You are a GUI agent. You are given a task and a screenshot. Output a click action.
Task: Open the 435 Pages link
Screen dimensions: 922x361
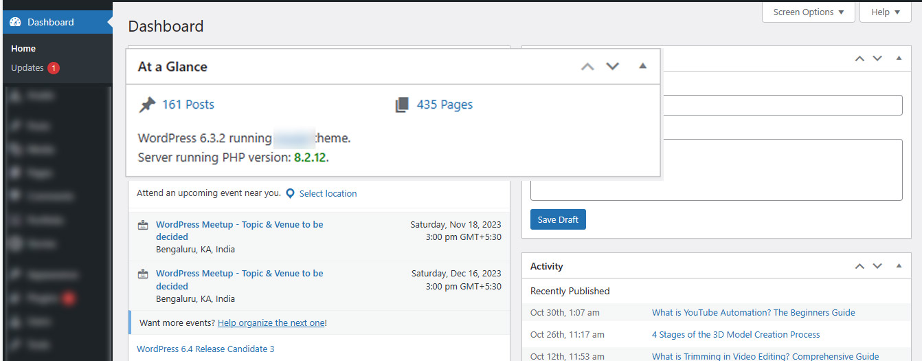pos(445,105)
